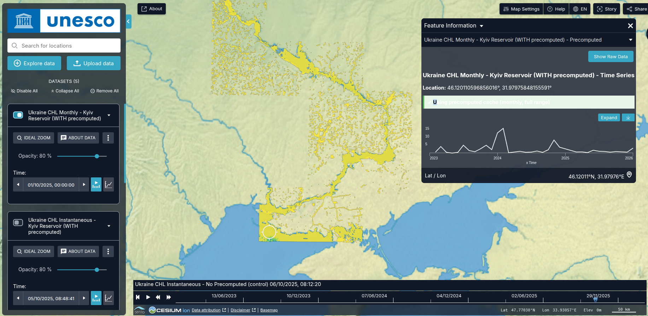
Task: Open the three-dot menu for Instantaneous dataset
Action: point(108,251)
